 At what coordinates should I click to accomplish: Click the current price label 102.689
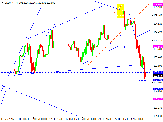click(x=158, y=76)
